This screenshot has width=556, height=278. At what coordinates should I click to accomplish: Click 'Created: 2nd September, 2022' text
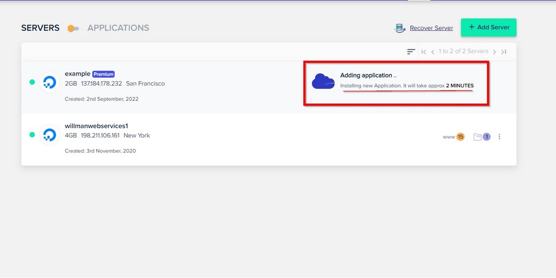tap(101, 99)
